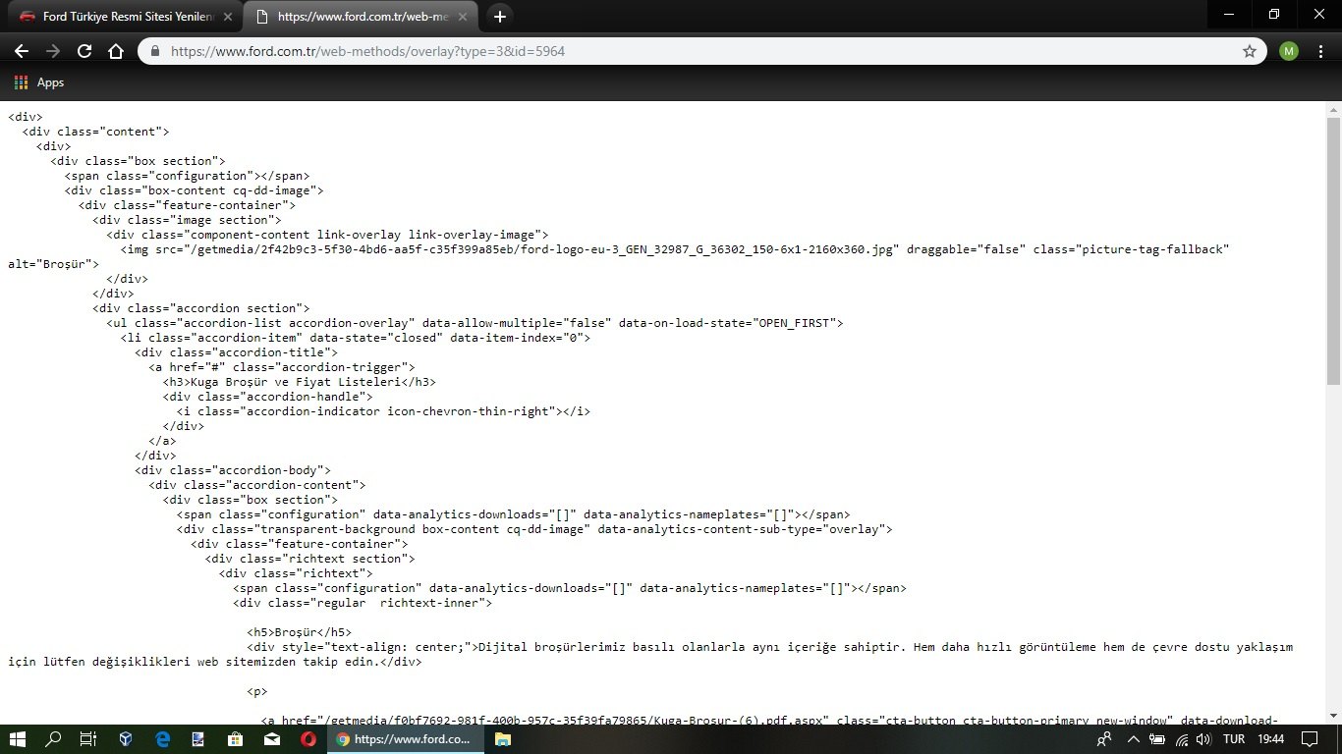Screen dimensions: 1342x754
Task: Open a new browser tab
Action: pos(500,17)
